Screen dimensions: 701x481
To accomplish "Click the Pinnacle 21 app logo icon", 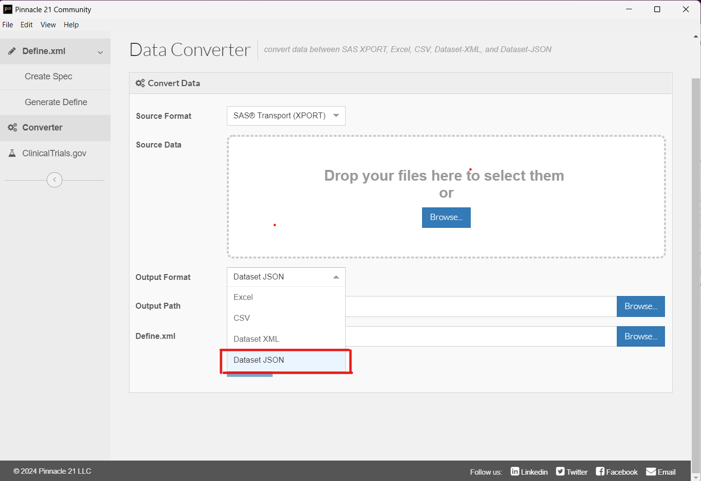I will point(7,9).
